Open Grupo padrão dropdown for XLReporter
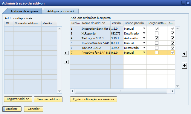 tap(144, 33)
